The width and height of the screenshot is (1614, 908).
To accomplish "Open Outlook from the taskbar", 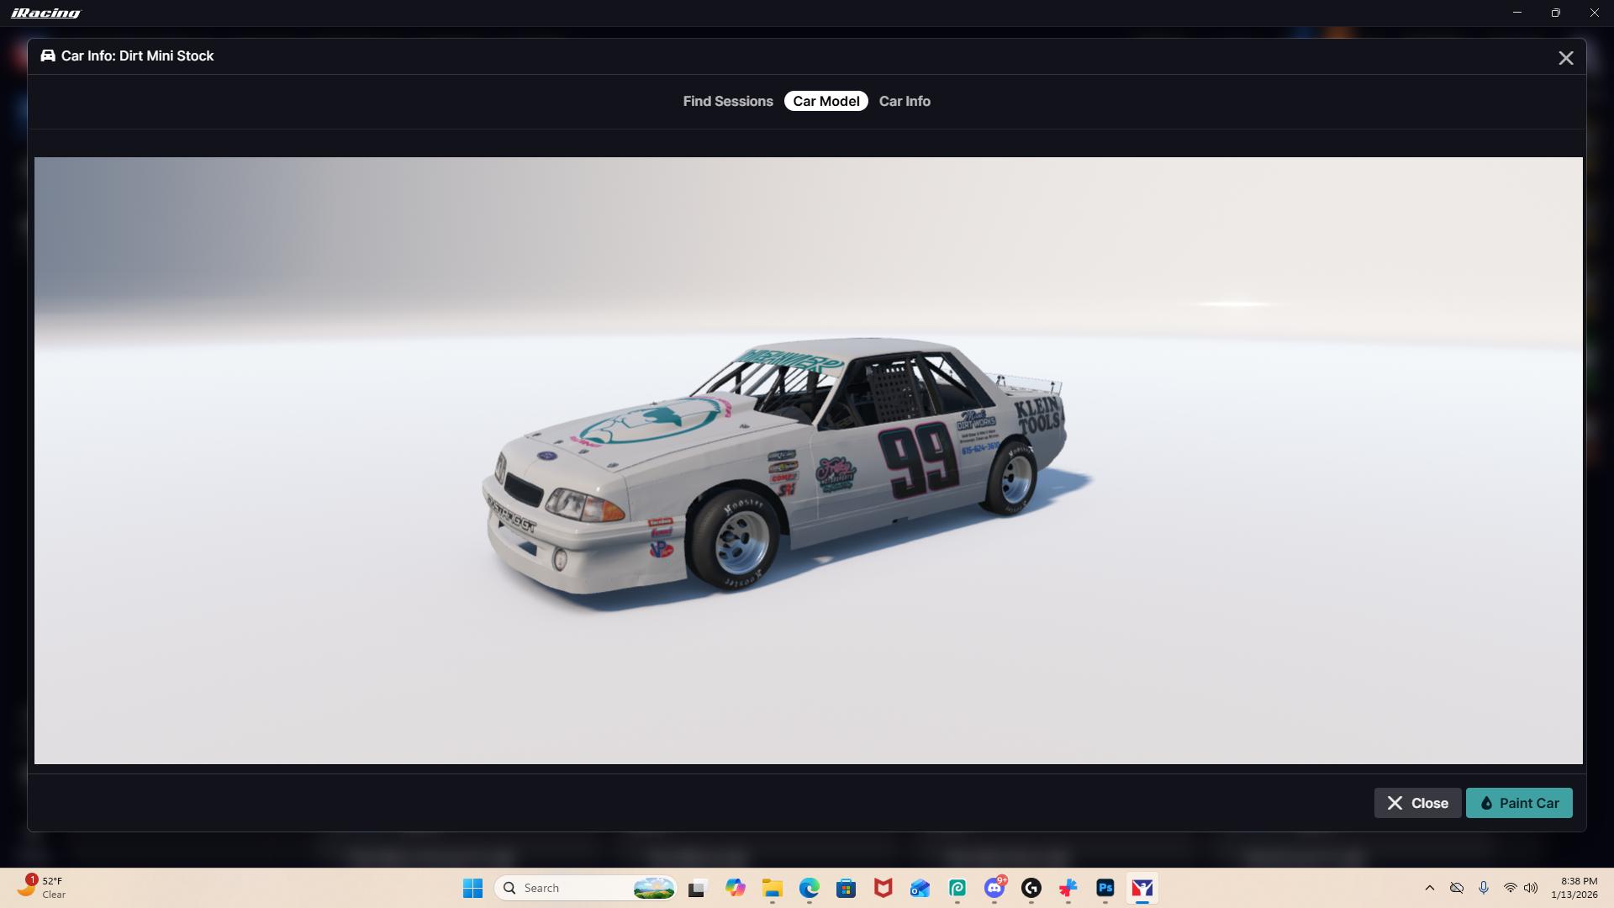I will (x=920, y=888).
